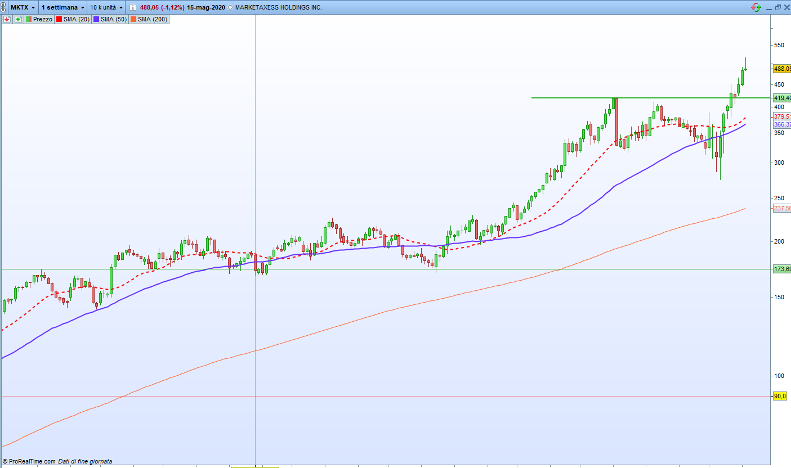Click the ProRealTime.com copyright text
The height and width of the screenshot is (468, 791).
click(x=29, y=461)
